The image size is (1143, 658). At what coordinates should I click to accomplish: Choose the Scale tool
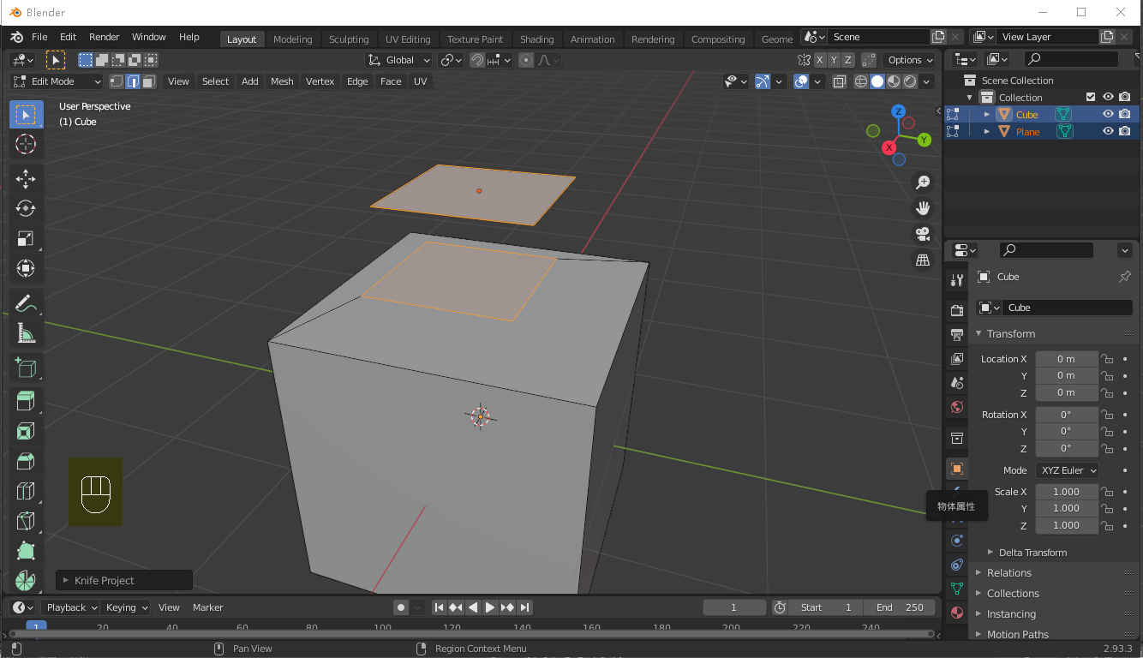click(26, 239)
